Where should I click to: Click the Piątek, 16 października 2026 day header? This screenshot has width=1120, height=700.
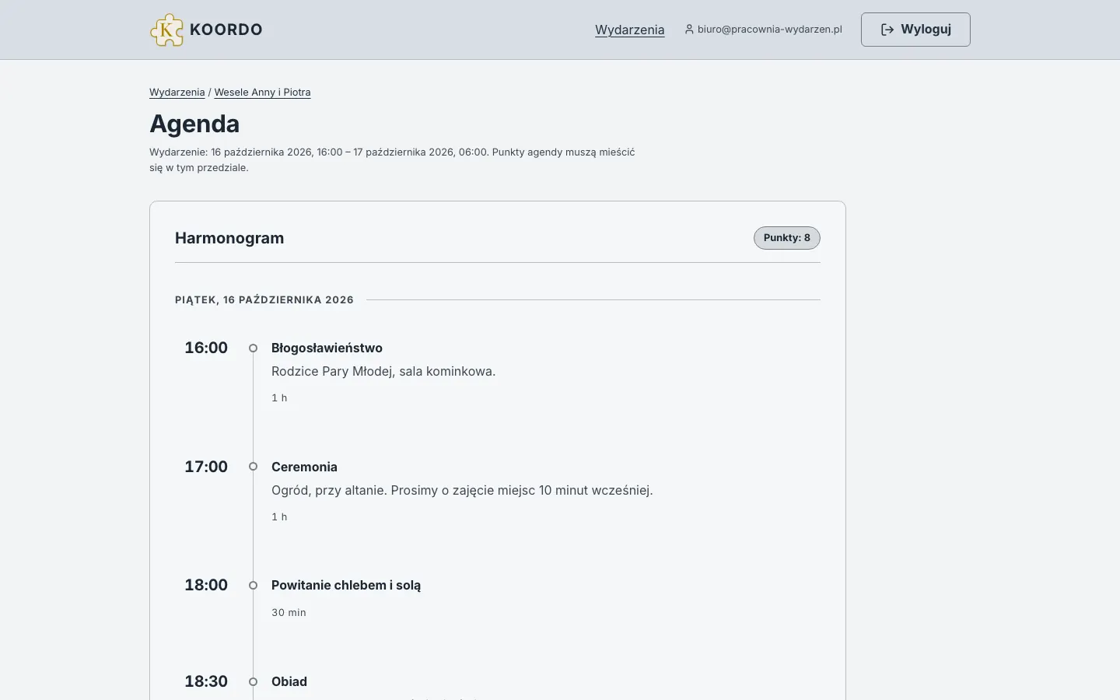[264, 299]
